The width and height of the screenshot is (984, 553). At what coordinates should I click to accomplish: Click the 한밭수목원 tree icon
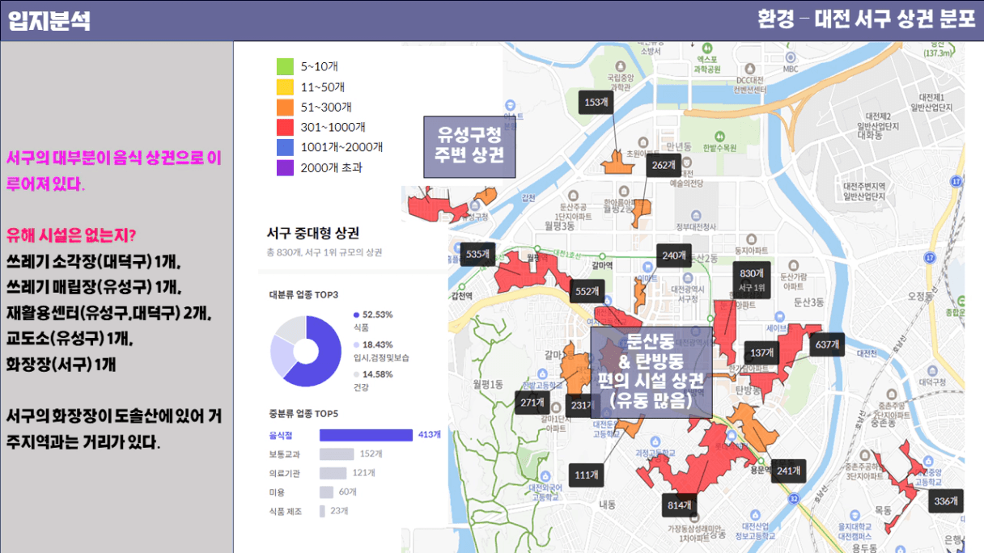tap(719, 135)
